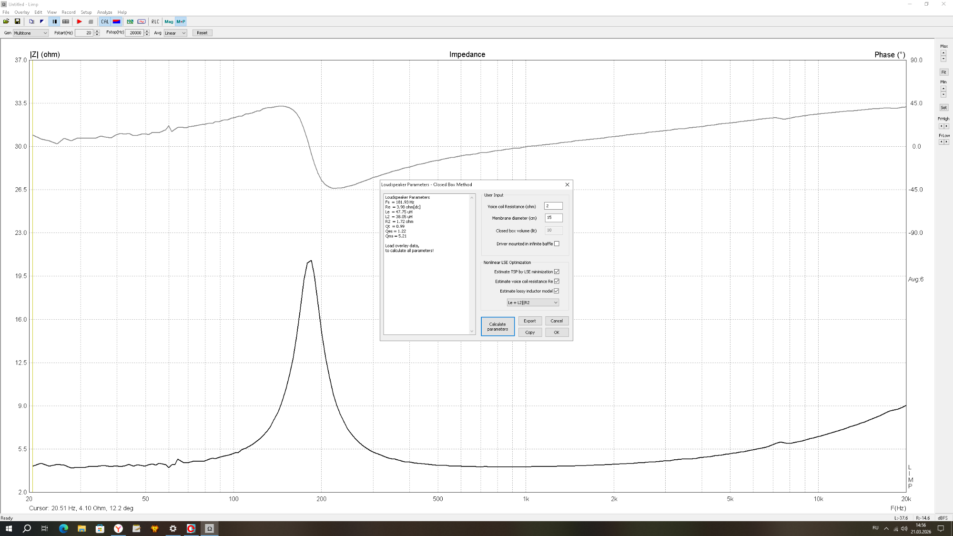This screenshot has height=536, width=953.
Task: Click the CAL calibration toolbar button
Action: [x=105, y=21]
